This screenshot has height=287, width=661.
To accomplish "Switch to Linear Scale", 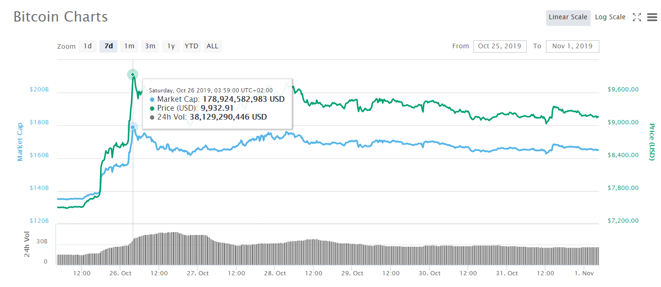I will coord(568,17).
